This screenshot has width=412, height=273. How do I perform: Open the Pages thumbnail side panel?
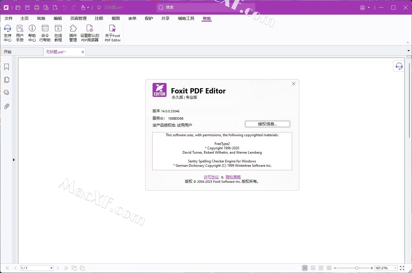[x=7, y=80]
